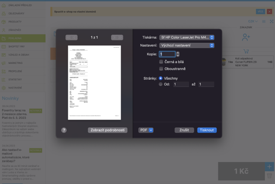
Task: Click the Tisknout button
Action: [x=207, y=130]
